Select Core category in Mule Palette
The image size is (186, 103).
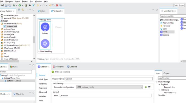(x=164, y=29)
